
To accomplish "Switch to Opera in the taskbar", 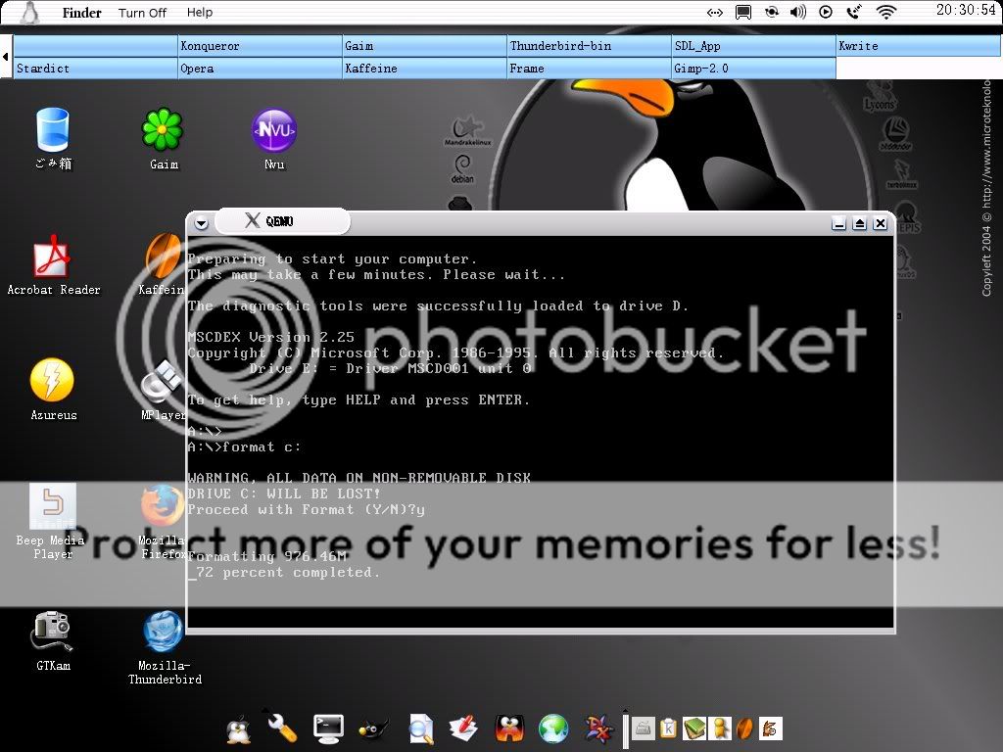I will click(260, 68).
